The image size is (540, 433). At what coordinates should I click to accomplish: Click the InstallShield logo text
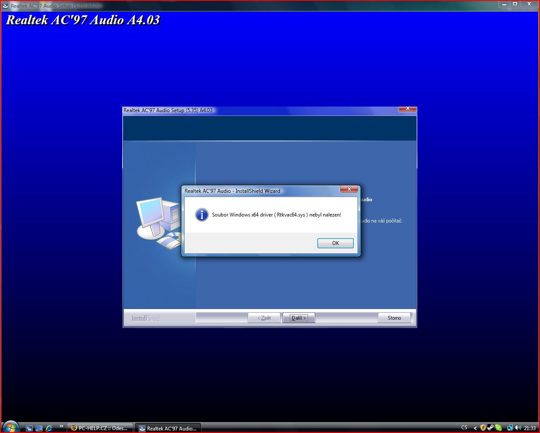[x=145, y=318]
